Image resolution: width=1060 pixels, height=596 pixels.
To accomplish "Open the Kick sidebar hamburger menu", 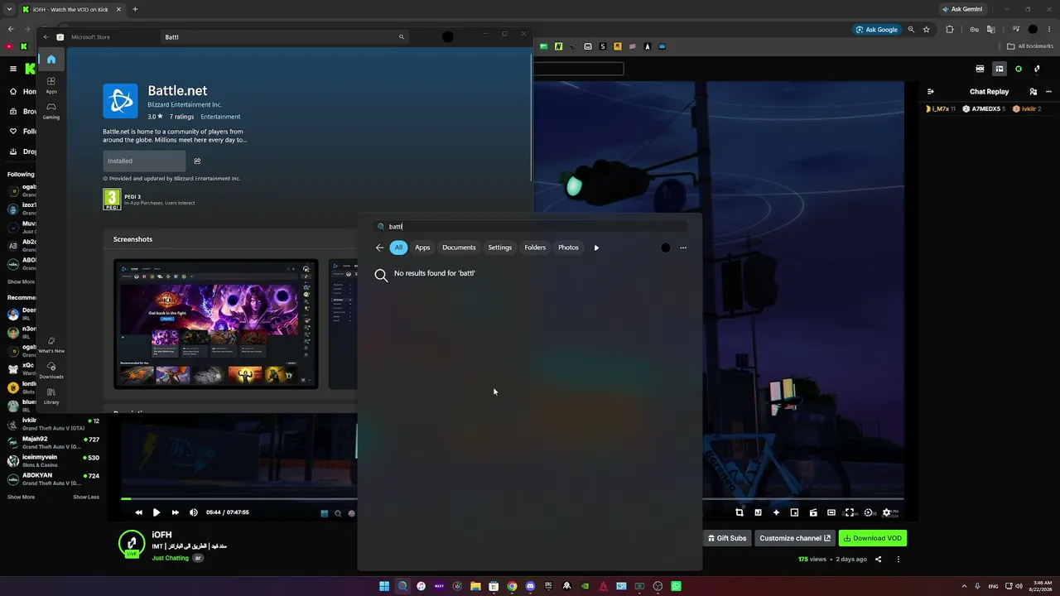I will [13, 69].
